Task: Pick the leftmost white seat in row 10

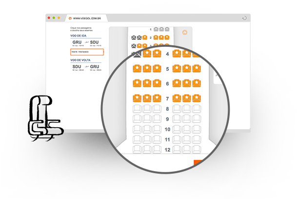Action: tap(137, 129)
